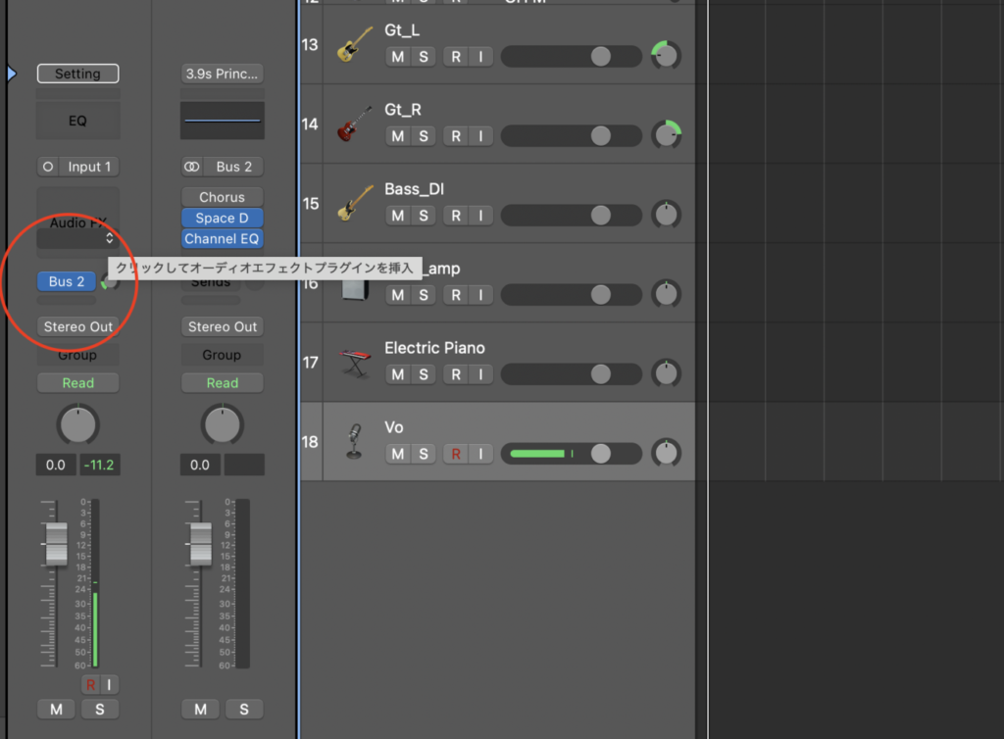Click the Gt_R red guitar track icon

(x=354, y=124)
